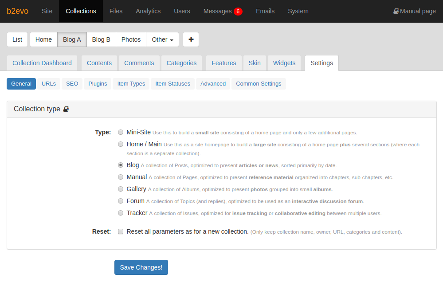Image resolution: width=443 pixels, height=282 pixels.
Task: Enable Reset all parameters checkbox
Action: [x=121, y=231]
